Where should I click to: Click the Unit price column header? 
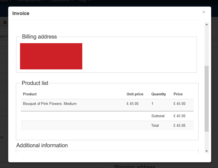135,94
